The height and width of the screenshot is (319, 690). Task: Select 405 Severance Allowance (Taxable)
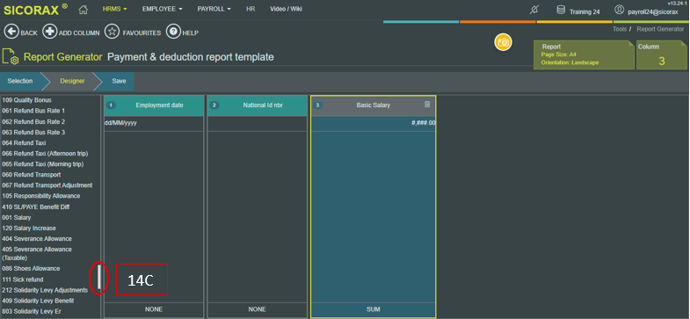tap(37, 253)
